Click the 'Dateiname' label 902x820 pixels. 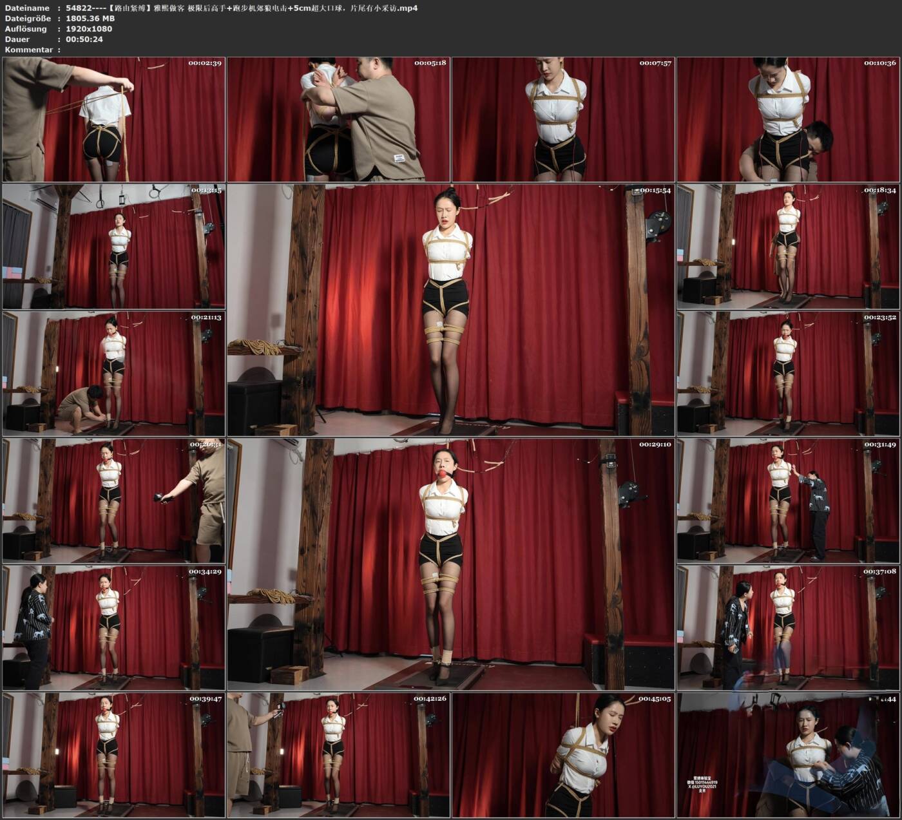point(27,8)
